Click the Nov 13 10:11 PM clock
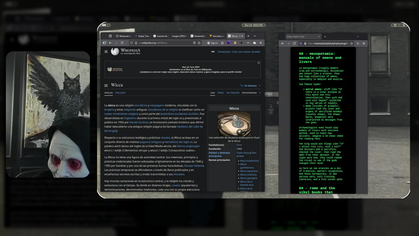The image size is (419, 236). pos(254,25)
